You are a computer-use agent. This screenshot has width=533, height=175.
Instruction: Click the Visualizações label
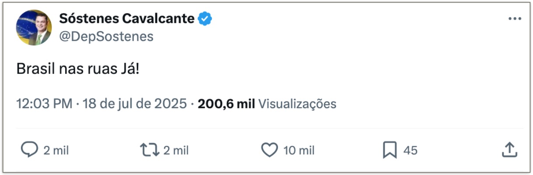coord(297,104)
